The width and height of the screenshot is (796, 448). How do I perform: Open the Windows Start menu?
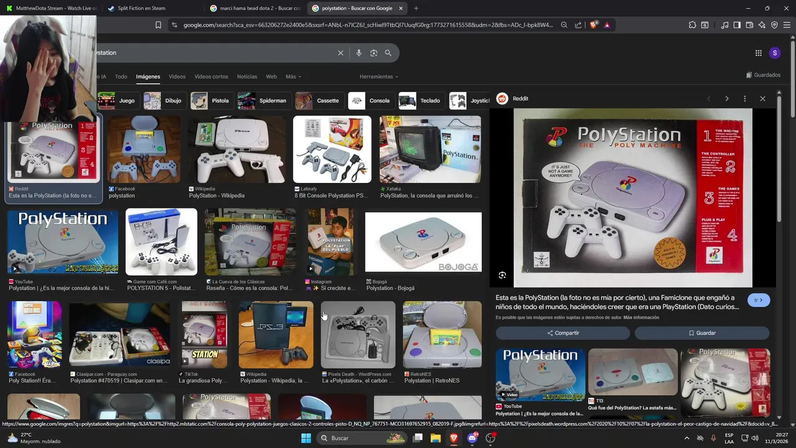pyautogui.click(x=306, y=438)
